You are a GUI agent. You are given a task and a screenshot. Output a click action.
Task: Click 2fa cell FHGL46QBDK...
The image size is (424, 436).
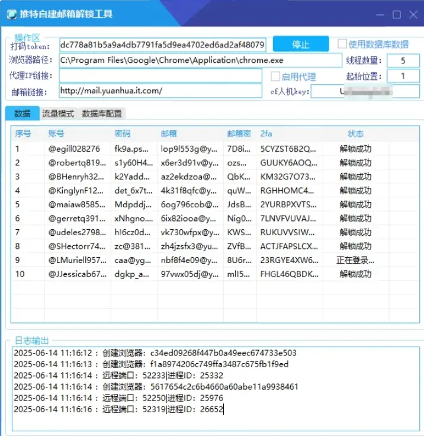288,274
